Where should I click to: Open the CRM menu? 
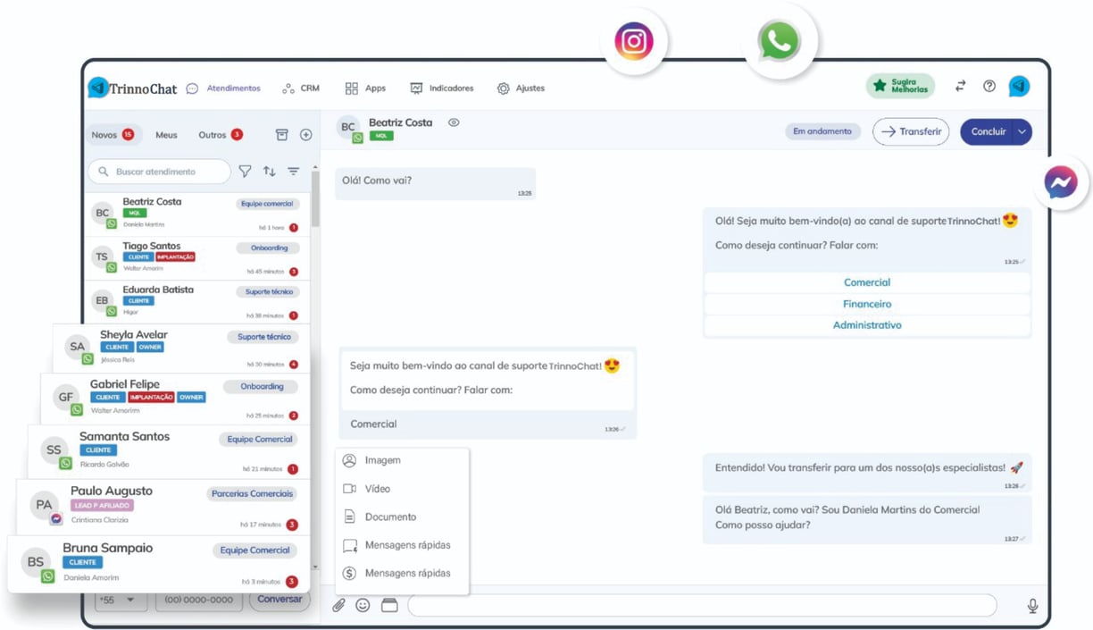[x=301, y=88]
